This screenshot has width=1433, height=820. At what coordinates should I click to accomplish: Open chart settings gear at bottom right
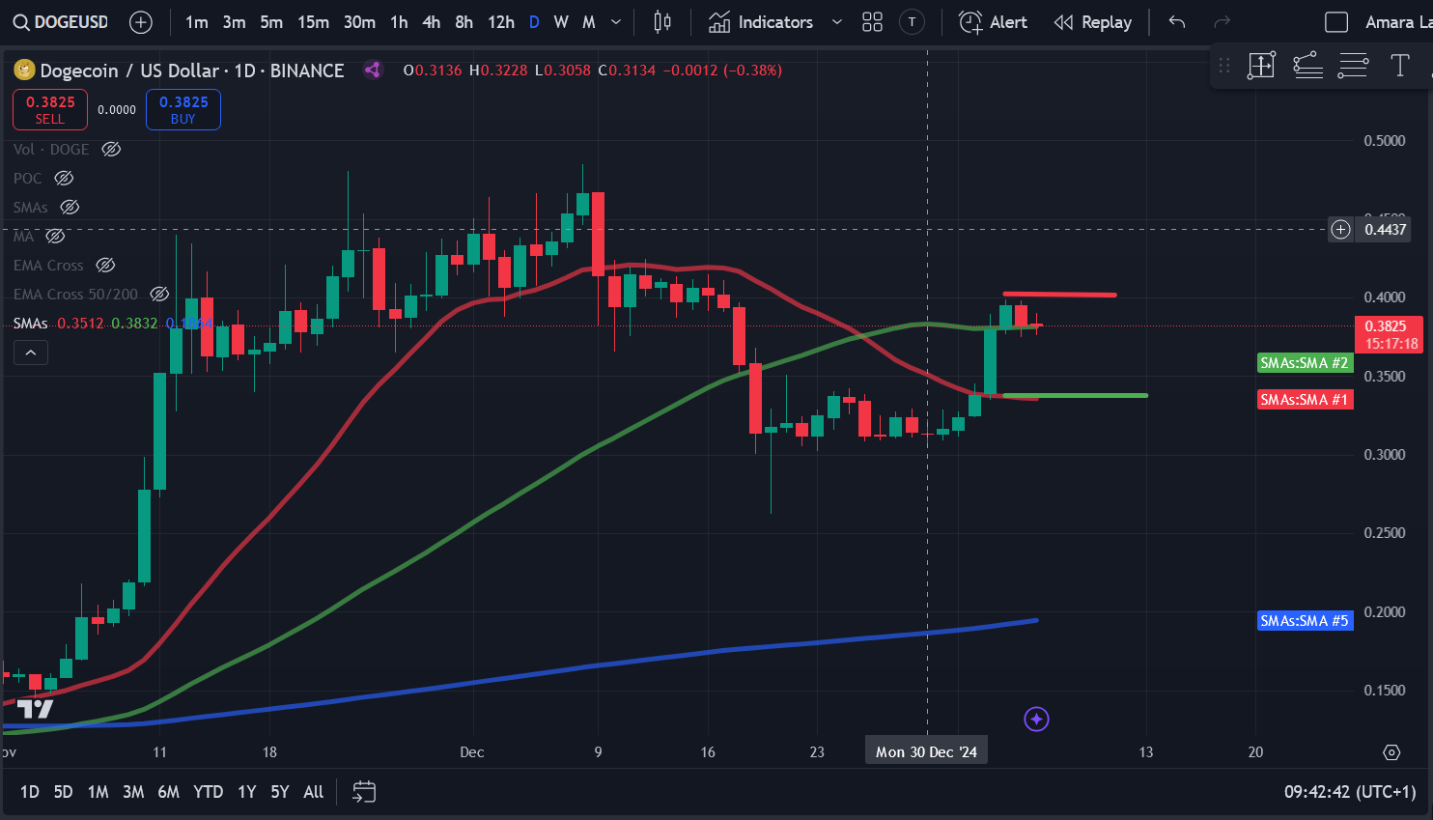tap(1391, 751)
